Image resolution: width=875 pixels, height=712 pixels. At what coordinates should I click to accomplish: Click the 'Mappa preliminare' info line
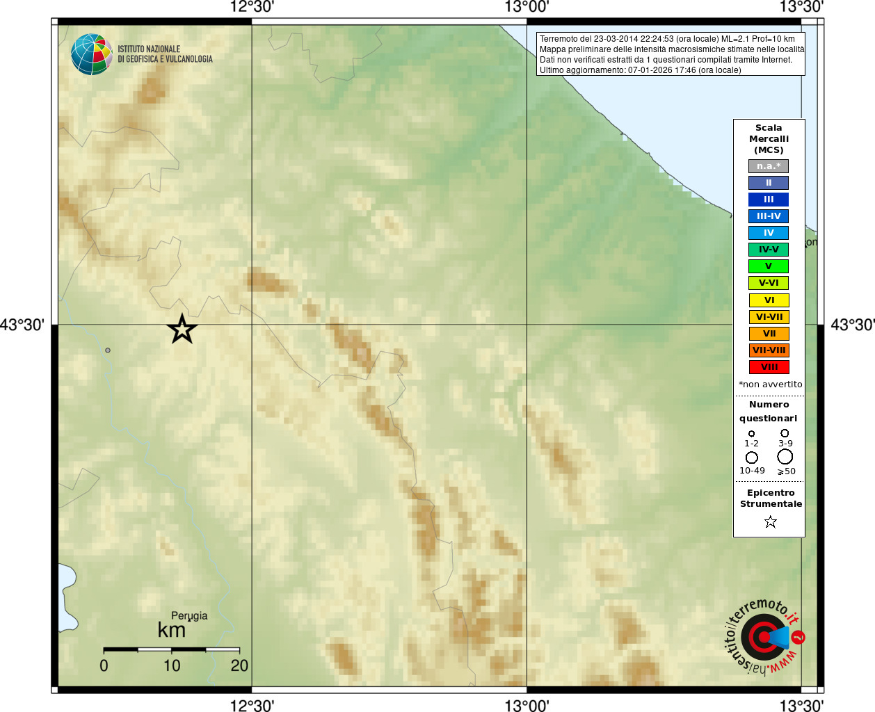(x=671, y=49)
